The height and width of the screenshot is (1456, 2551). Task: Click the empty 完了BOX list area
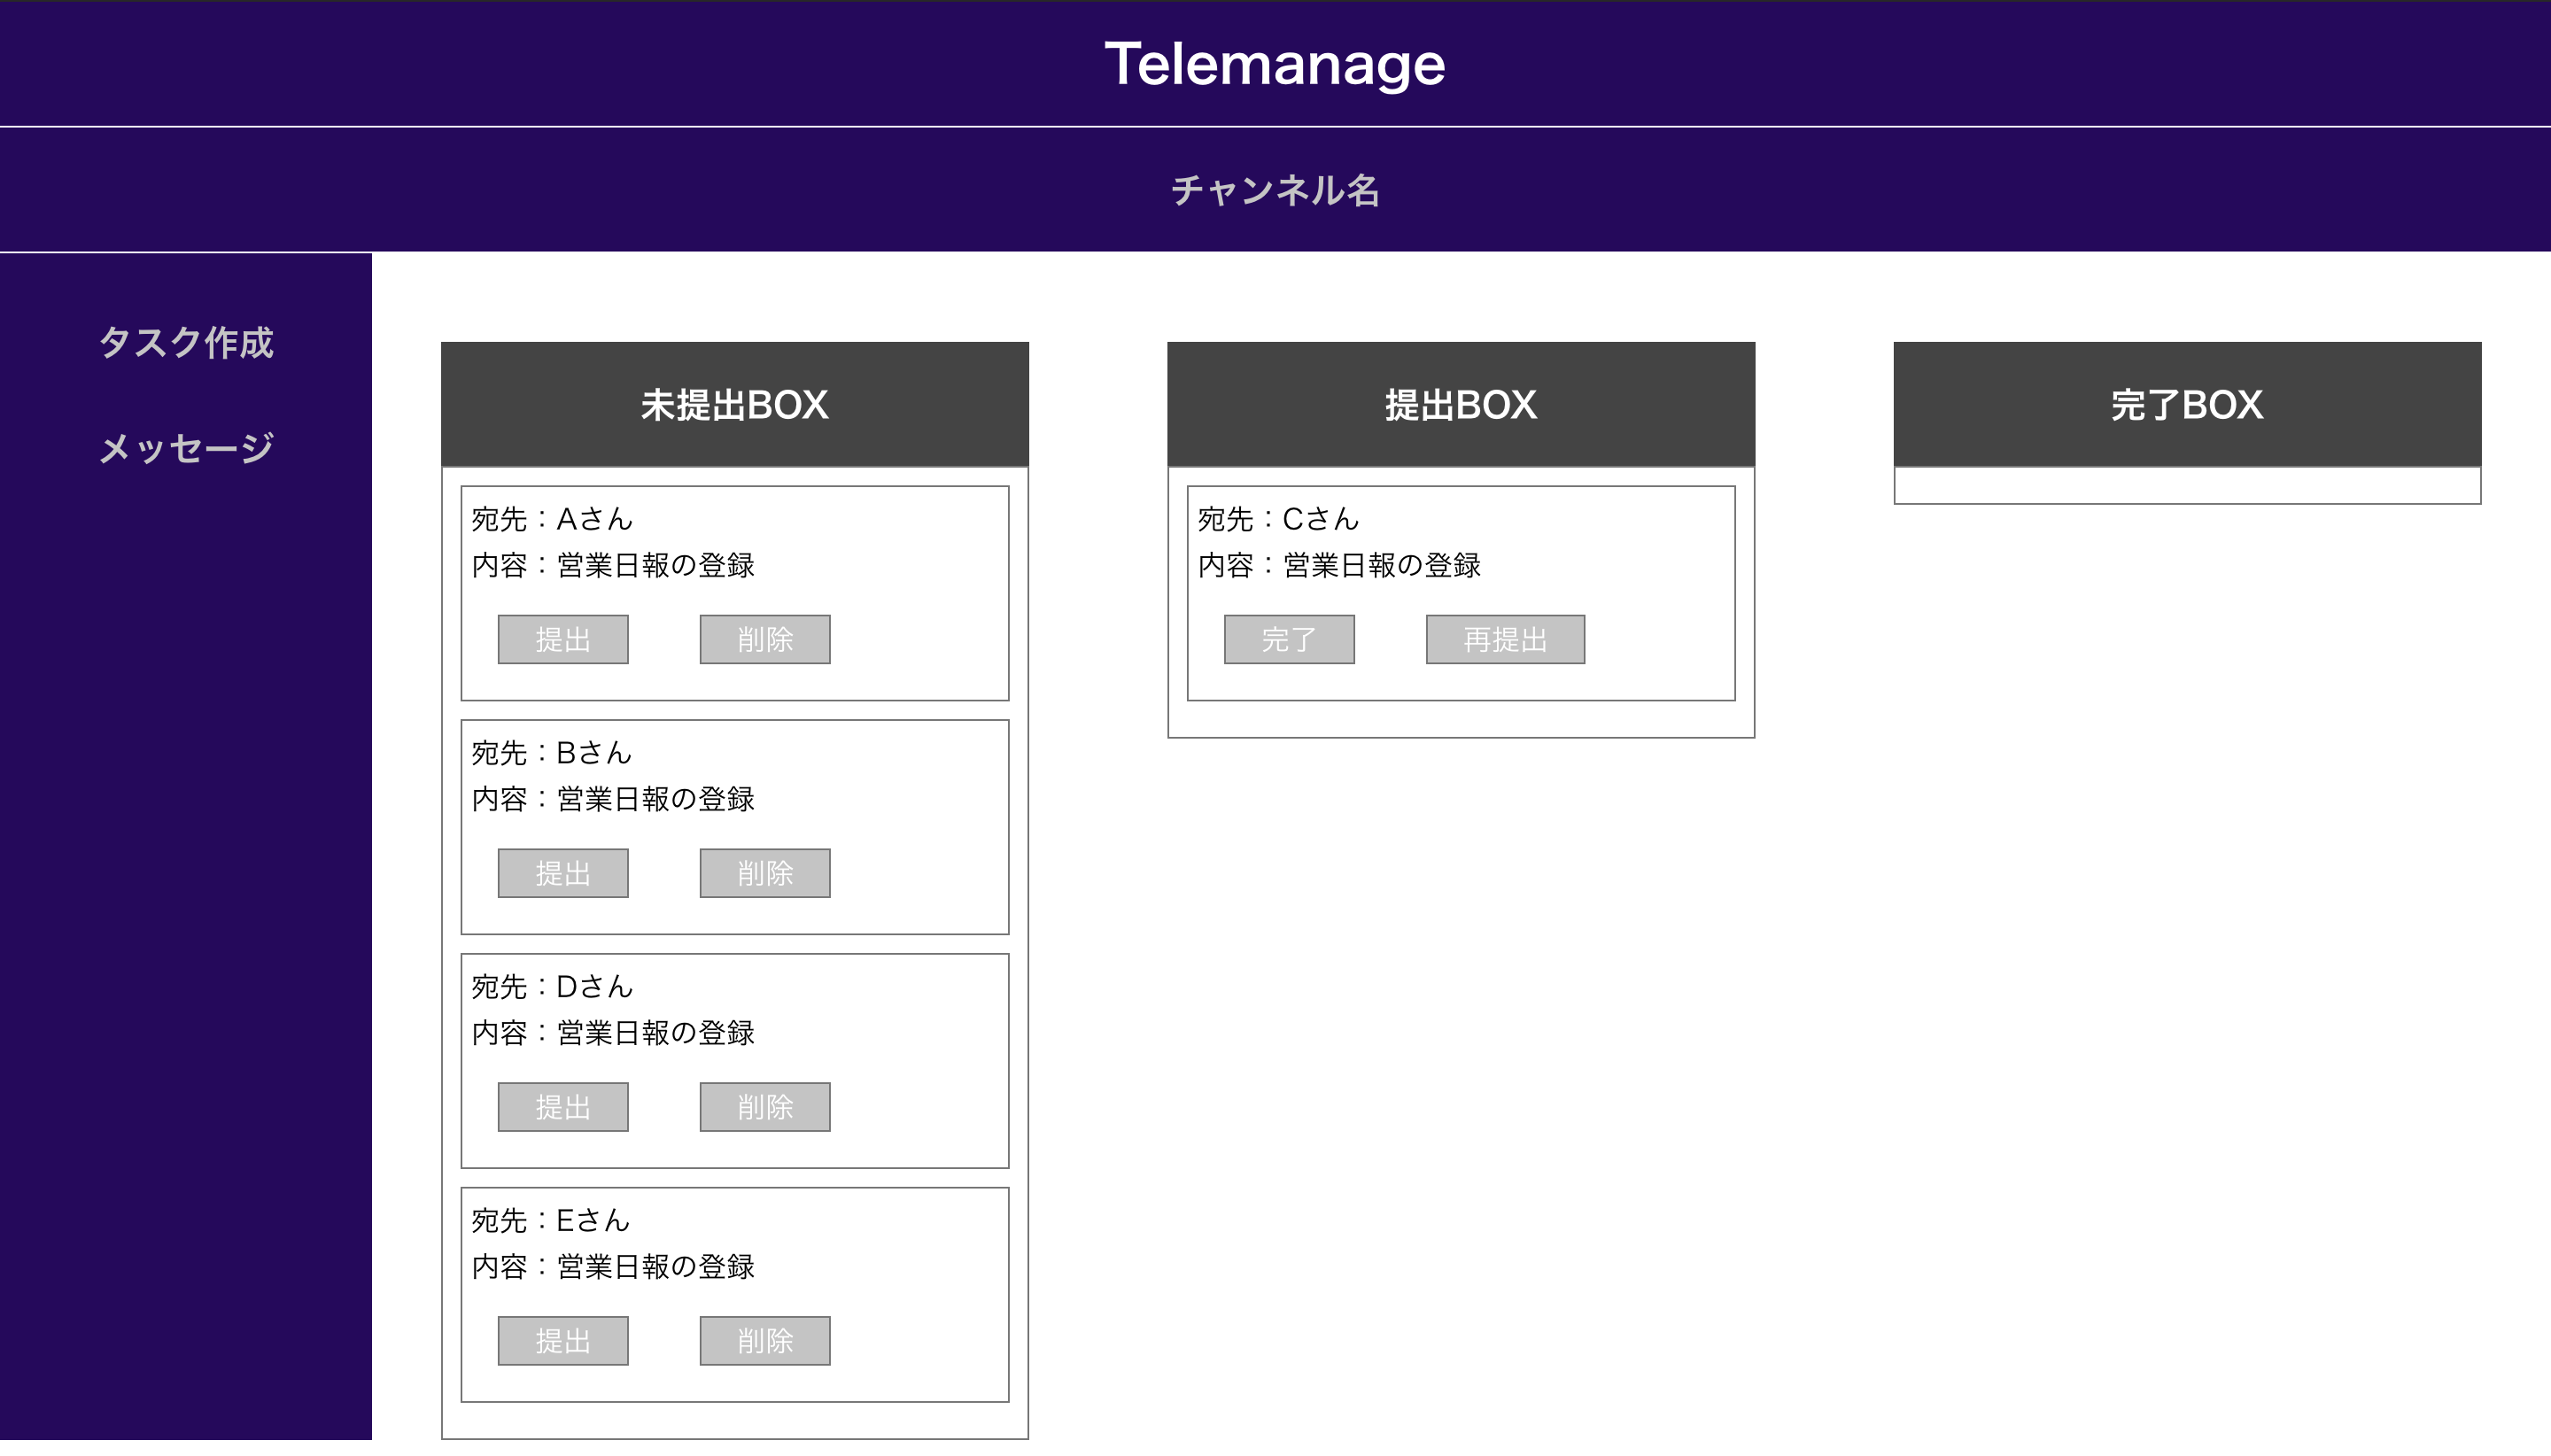(x=2187, y=486)
